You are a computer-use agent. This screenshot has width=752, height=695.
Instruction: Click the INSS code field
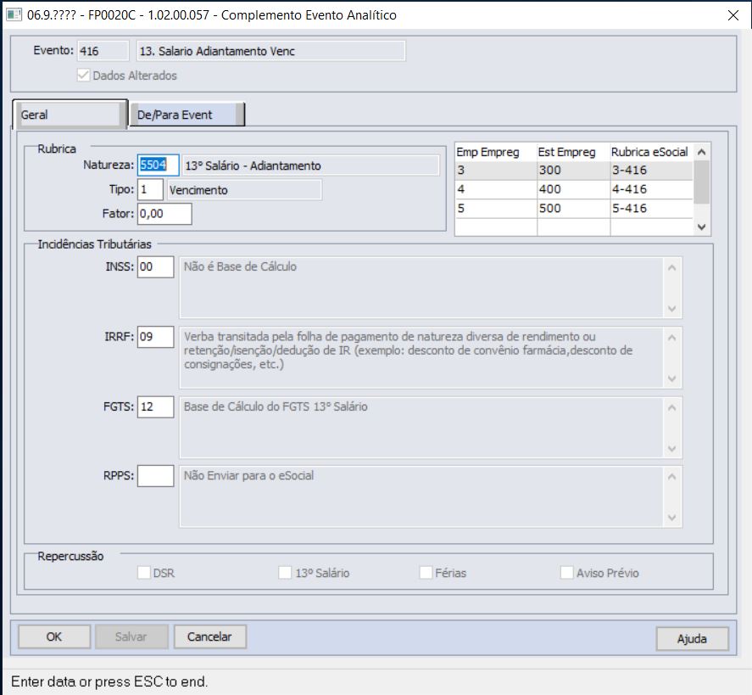coord(155,266)
